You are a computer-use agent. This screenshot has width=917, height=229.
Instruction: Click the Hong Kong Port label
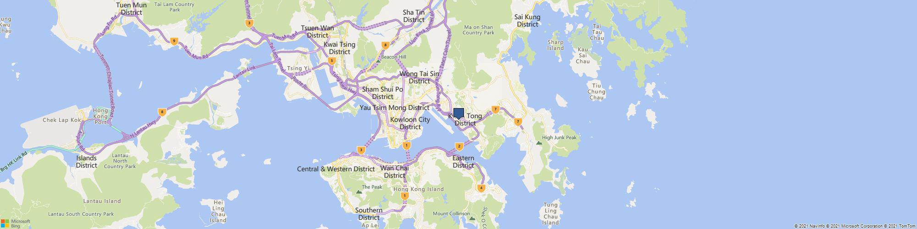[x=100, y=116]
